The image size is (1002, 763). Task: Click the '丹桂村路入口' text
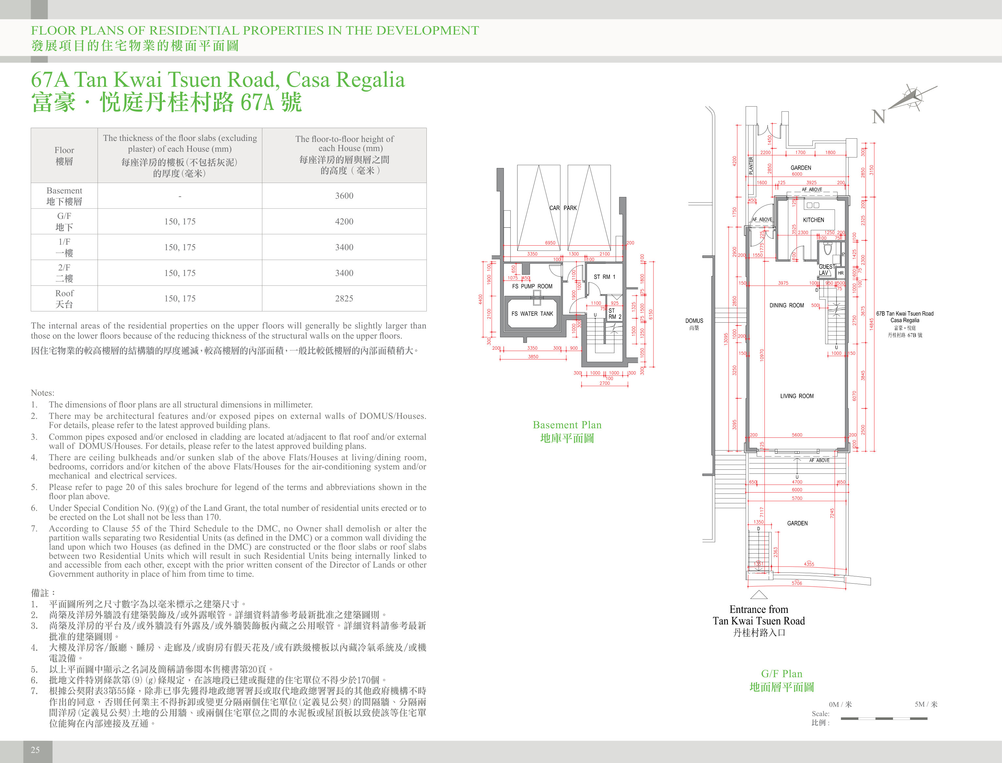tap(759, 633)
